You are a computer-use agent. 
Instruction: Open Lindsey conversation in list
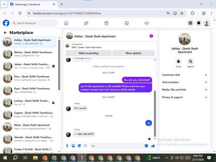[x=29, y=102]
